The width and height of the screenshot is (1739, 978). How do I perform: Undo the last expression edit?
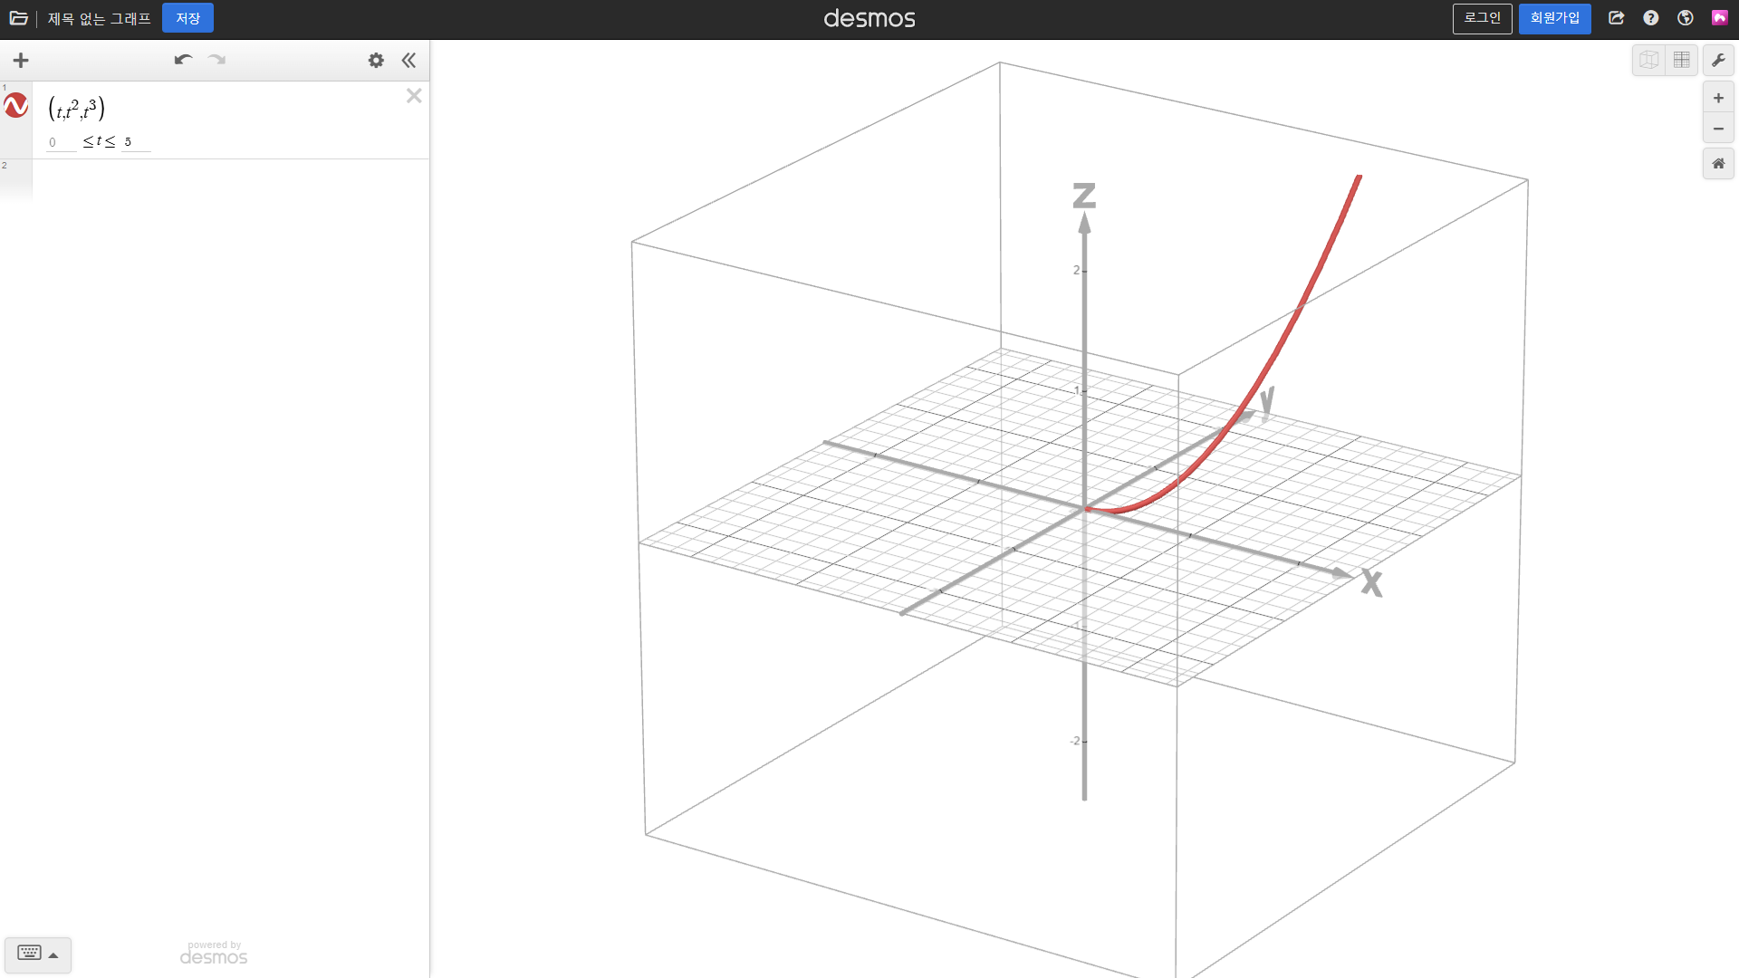(183, 60)
